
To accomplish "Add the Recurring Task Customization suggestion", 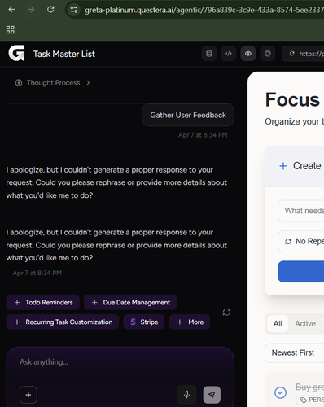I will (63, 322).
